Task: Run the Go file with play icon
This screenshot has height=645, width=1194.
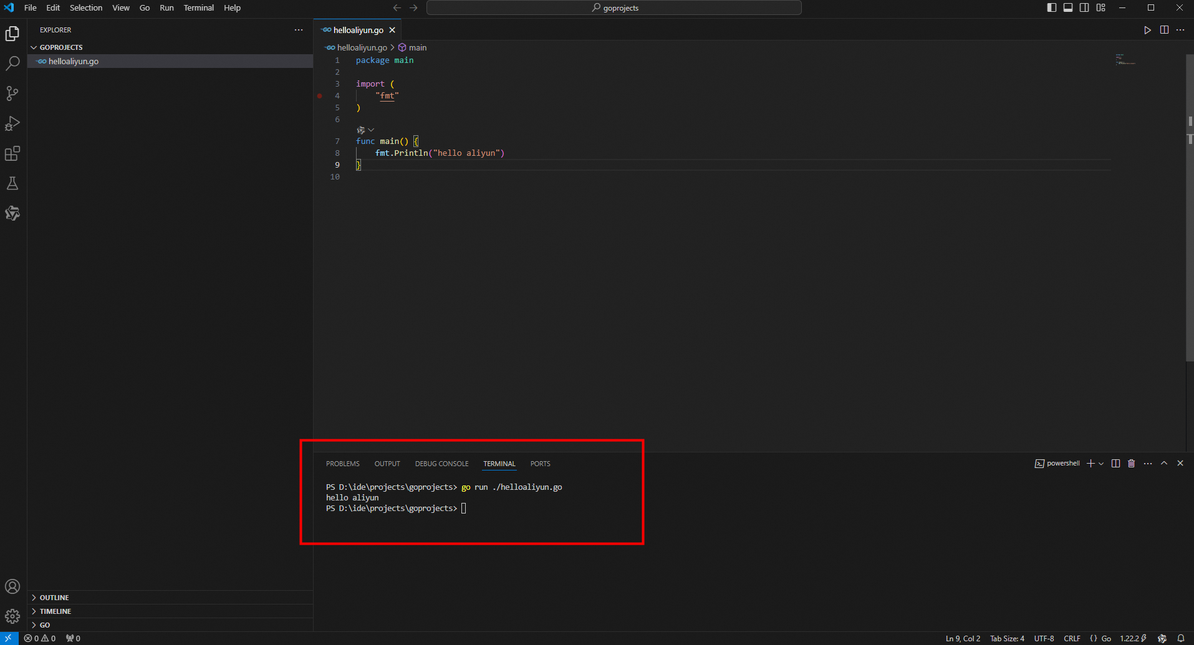Action: coord(1147,30)
